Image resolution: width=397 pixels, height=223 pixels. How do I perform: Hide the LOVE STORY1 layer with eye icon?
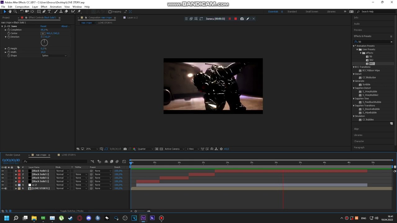2,188
